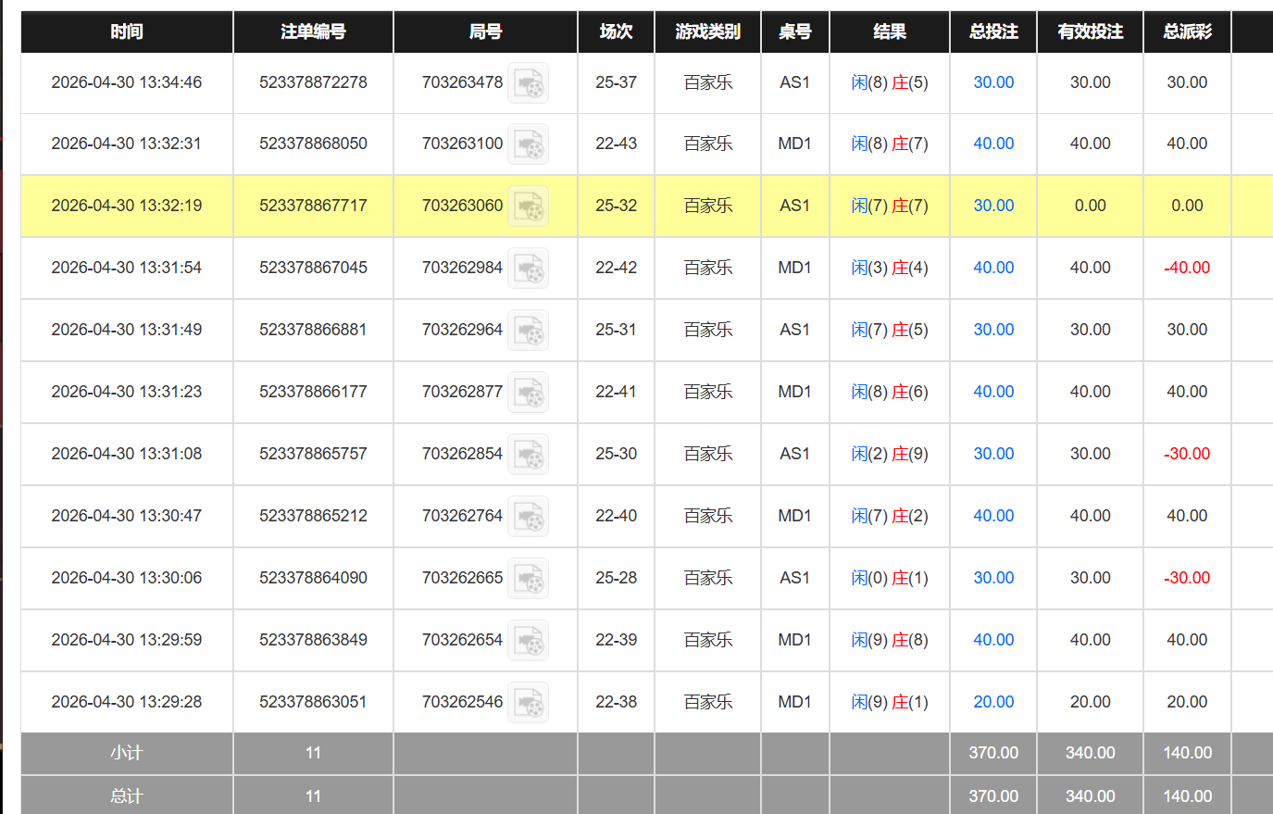The image size is (1273, 814).
Task: Click timestamp 2026-04-30 13:32:19
Action: (x=127, y=206)
